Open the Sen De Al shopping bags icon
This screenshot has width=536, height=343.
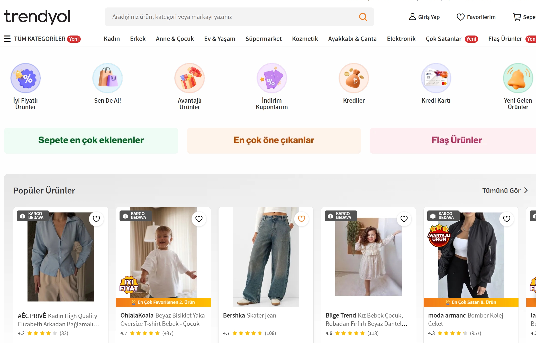click(107, 78)
